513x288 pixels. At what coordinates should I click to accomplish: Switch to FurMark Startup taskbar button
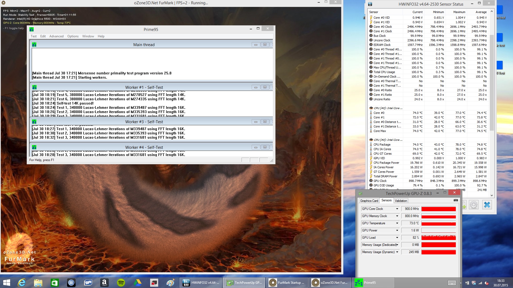click(x=287, y=283)
